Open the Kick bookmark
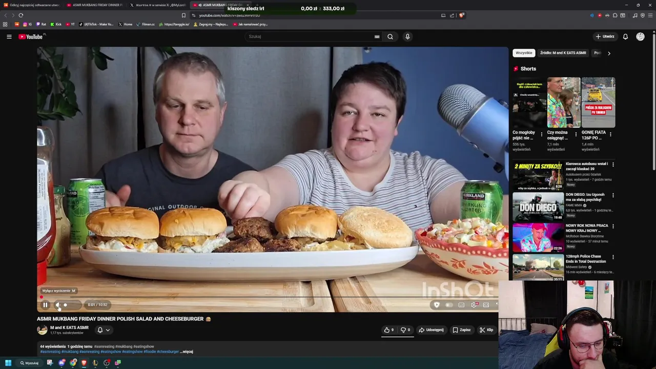 [56, 24]
